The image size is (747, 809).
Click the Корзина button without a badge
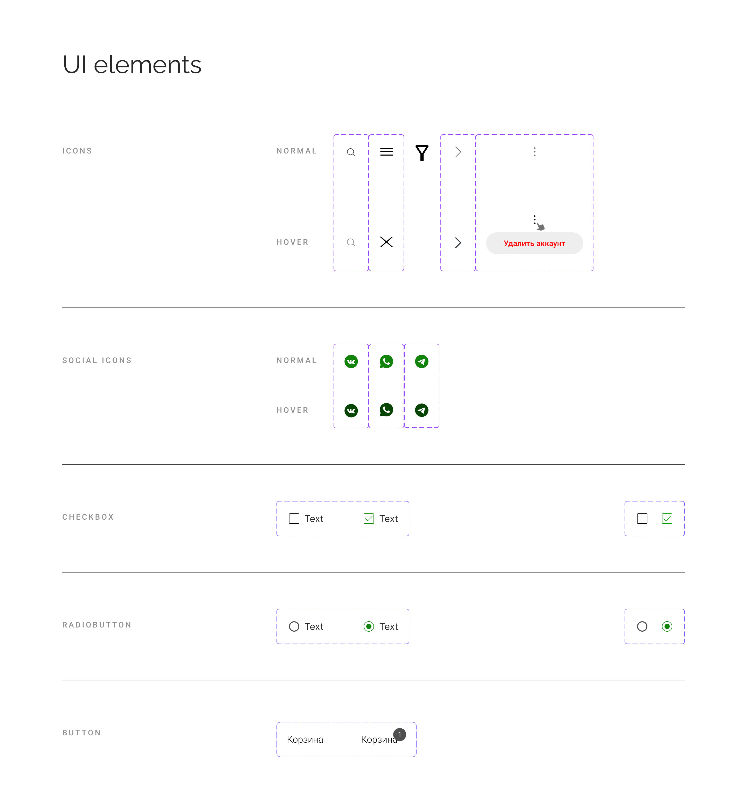coord(305,740)
